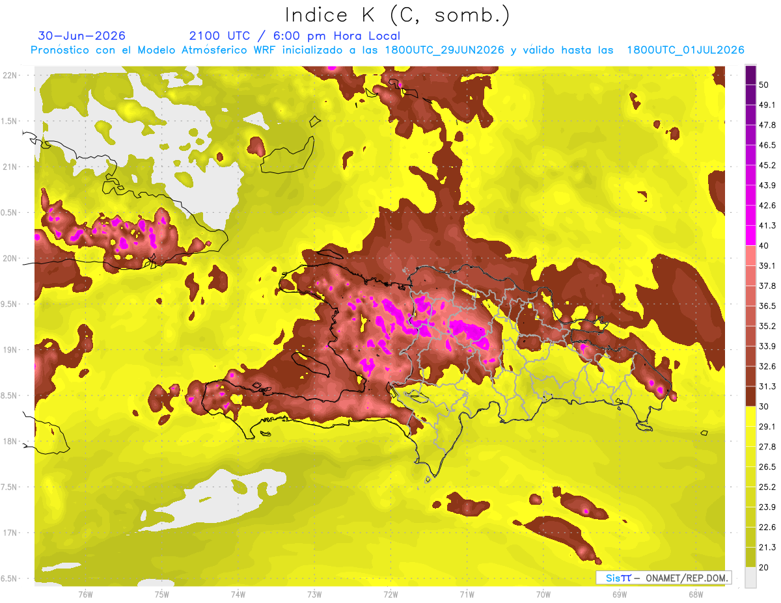The height and width of the screenshot is (603, 781).
Task: Click legend value '37.8'
Action: pyautogui.click(x=767, y=286)
